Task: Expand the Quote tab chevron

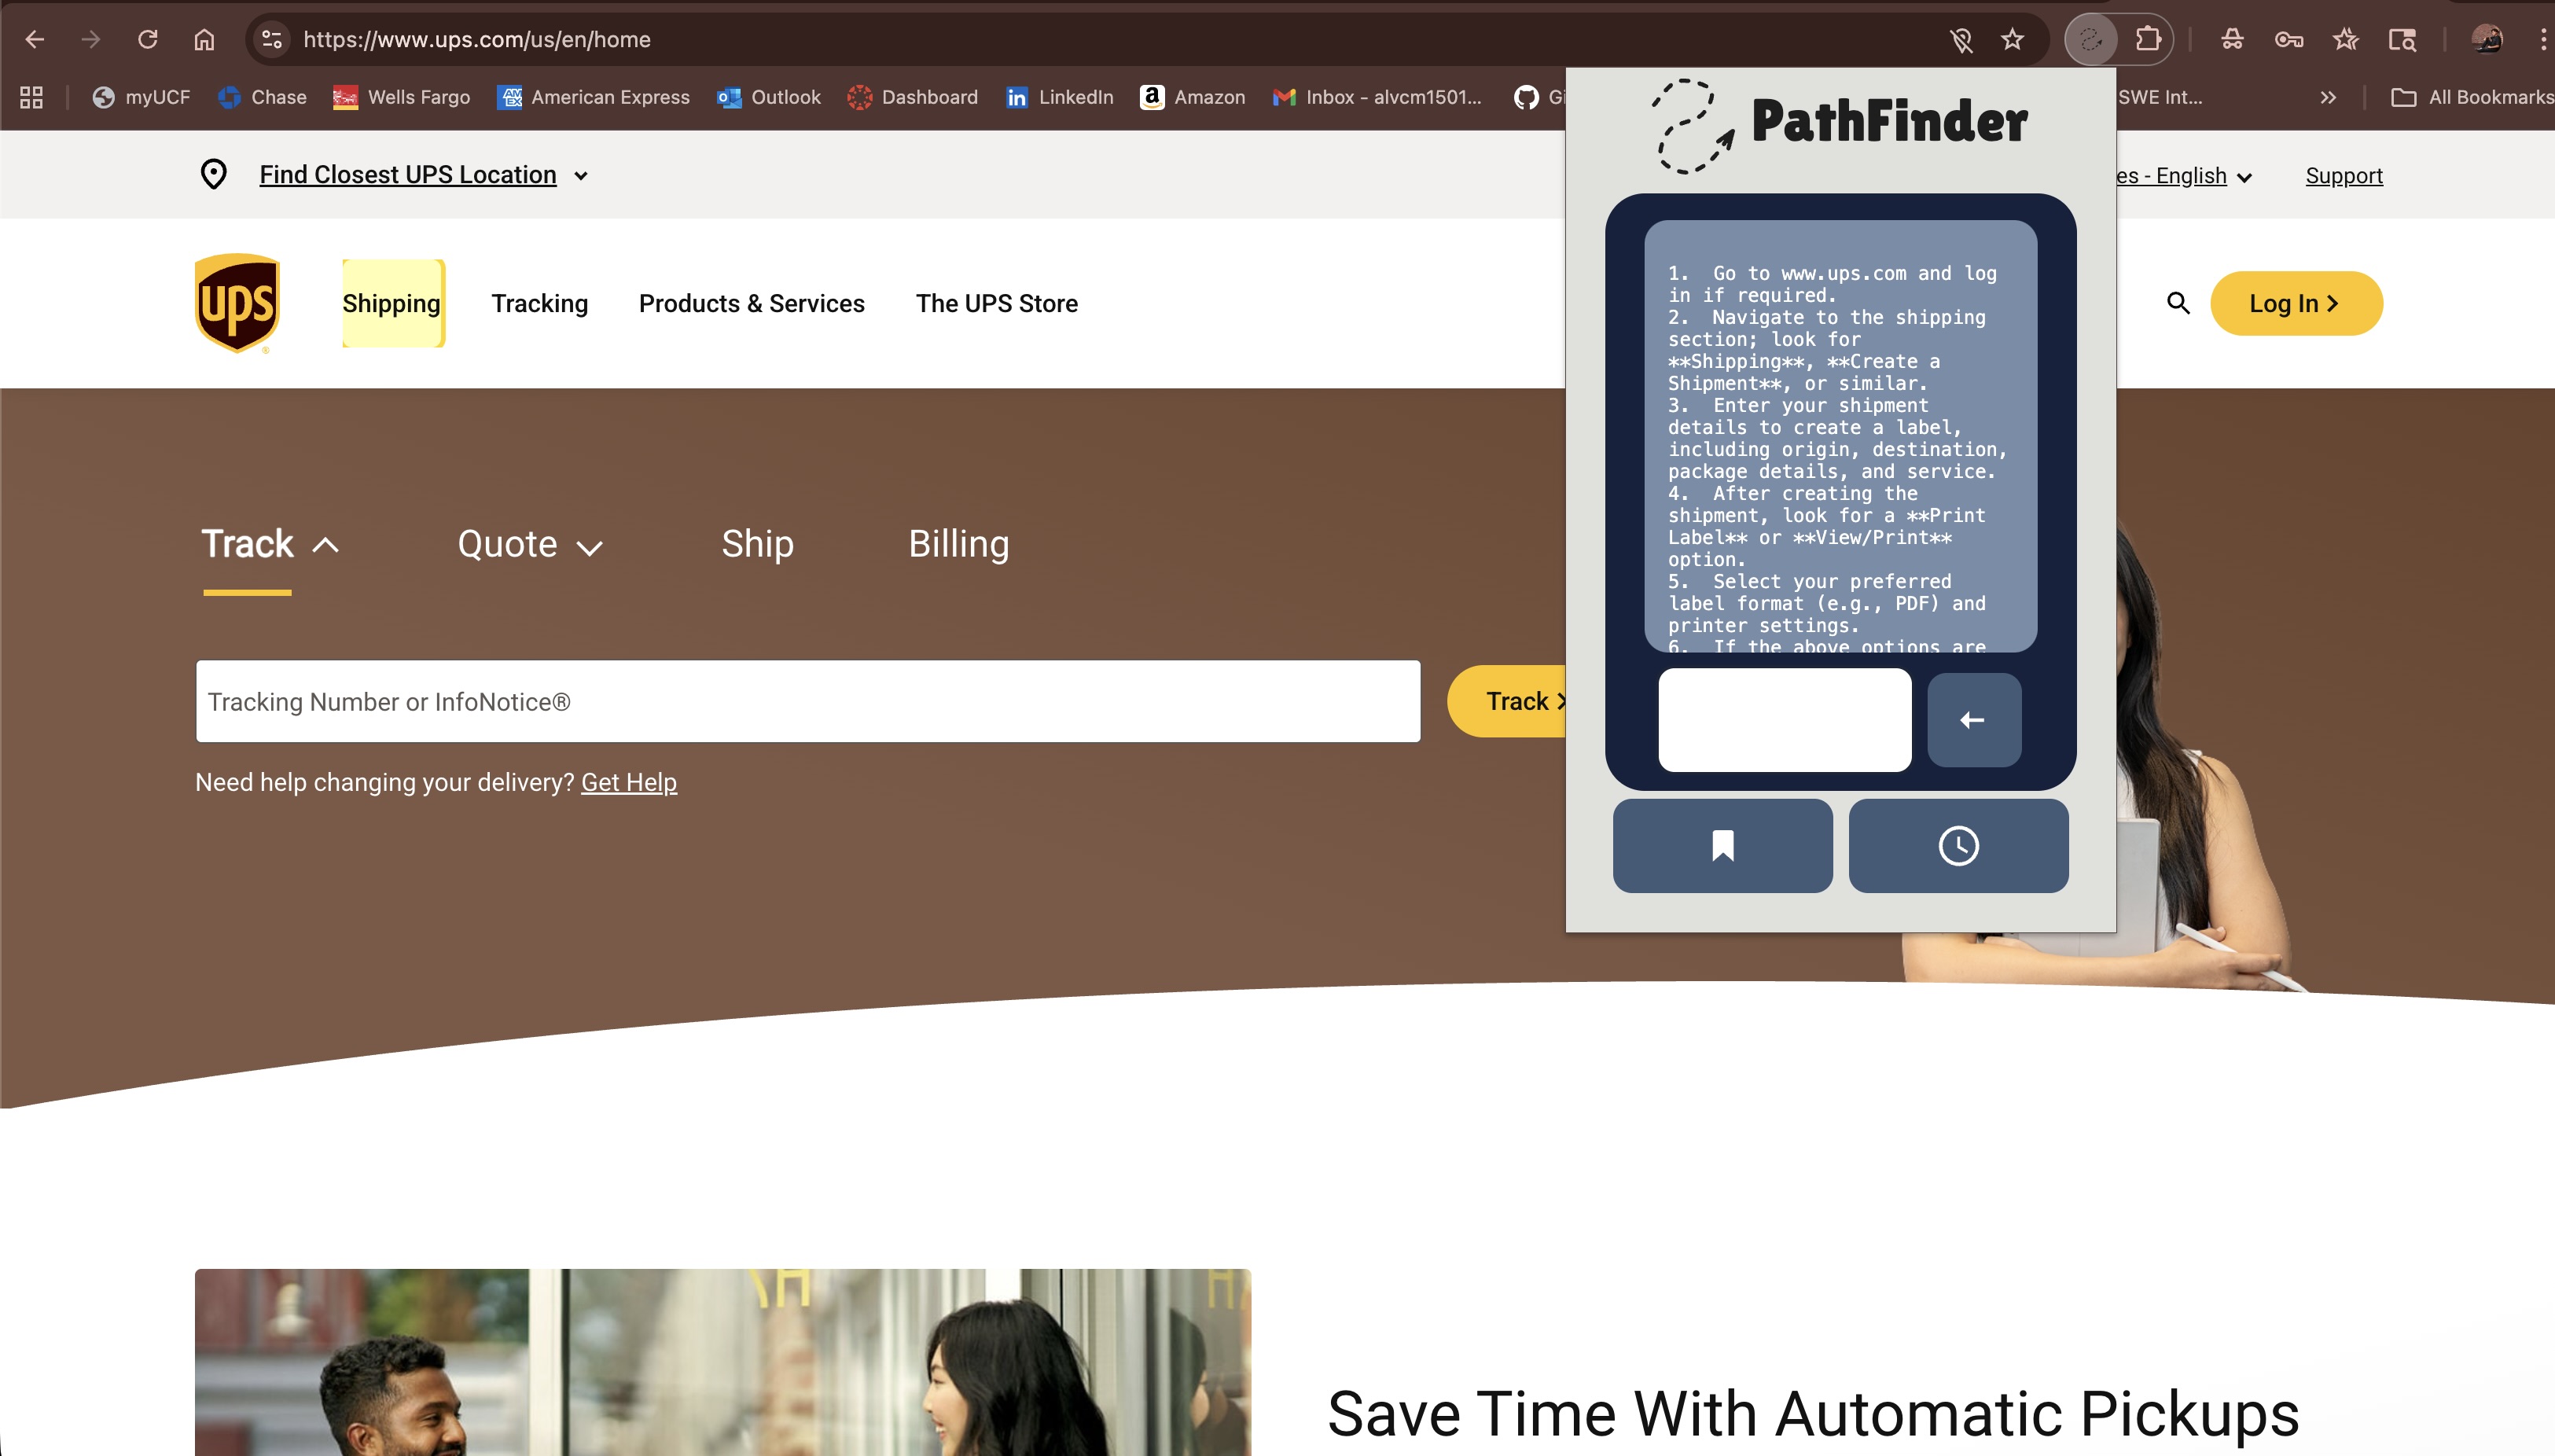Action: pos(589,547)
